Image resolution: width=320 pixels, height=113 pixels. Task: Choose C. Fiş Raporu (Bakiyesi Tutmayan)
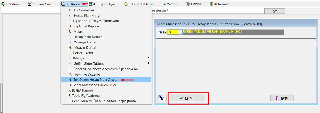click(106, 21)
